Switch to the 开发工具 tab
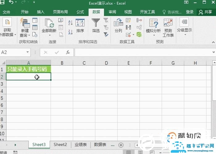Image resolution: width=216 pixels, height=154 pixels. 147,12
